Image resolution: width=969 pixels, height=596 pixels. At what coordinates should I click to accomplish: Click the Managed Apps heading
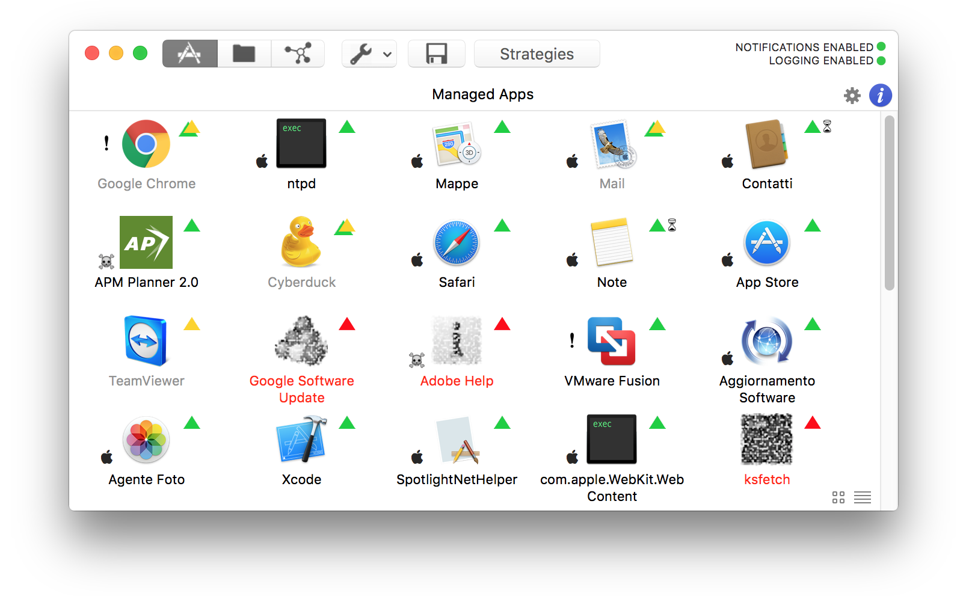pos(482,94)
